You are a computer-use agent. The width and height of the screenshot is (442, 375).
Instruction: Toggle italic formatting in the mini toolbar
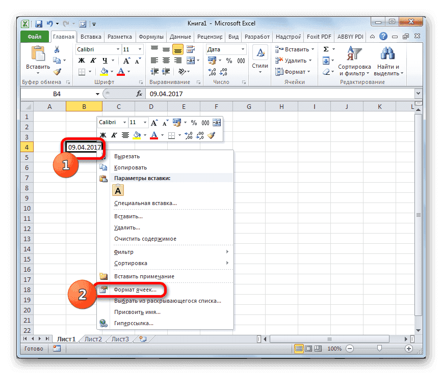pos(115,135)
